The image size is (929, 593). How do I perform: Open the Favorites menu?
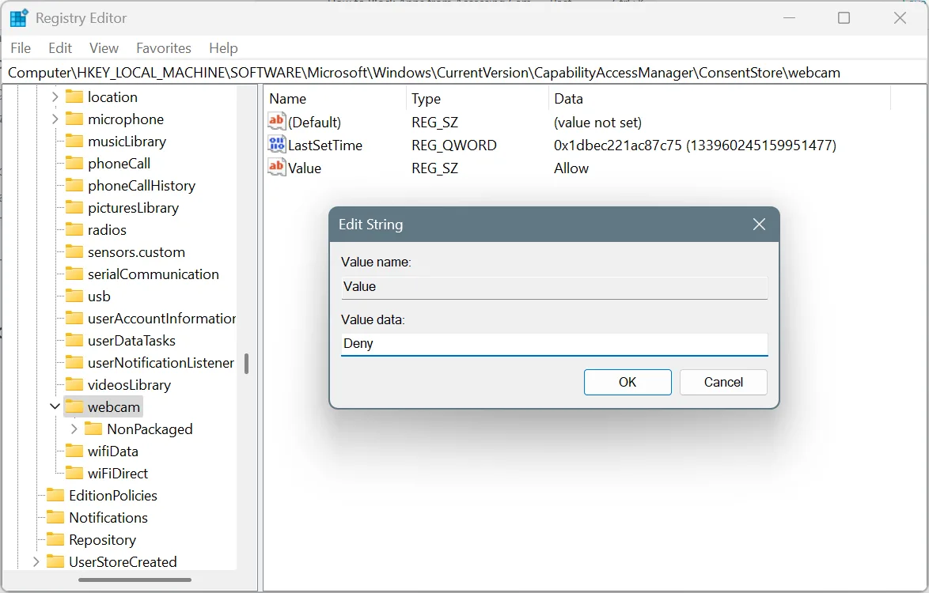(x=164, y=48)
